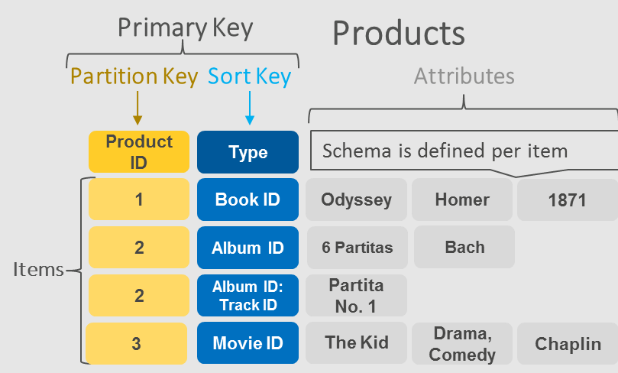Select the Chaplin attribute cell
Image resolution: width=618 pixels, height=373 pixels.
click(568, 344)
